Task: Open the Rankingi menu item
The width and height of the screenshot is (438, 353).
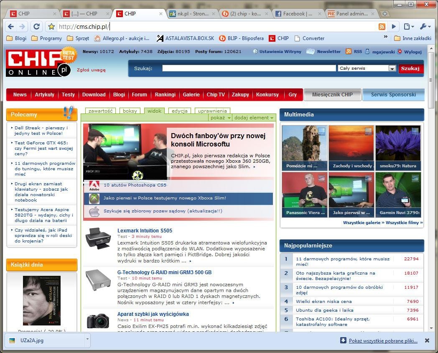Action: click(165, 95)
